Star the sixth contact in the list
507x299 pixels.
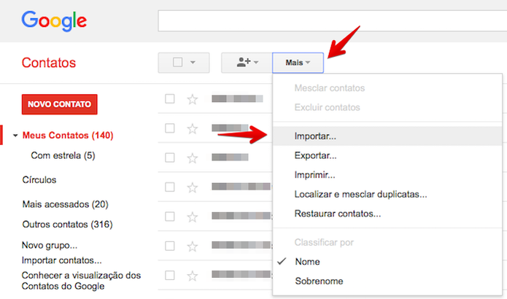pyautogui.click(x=193, y=246)
